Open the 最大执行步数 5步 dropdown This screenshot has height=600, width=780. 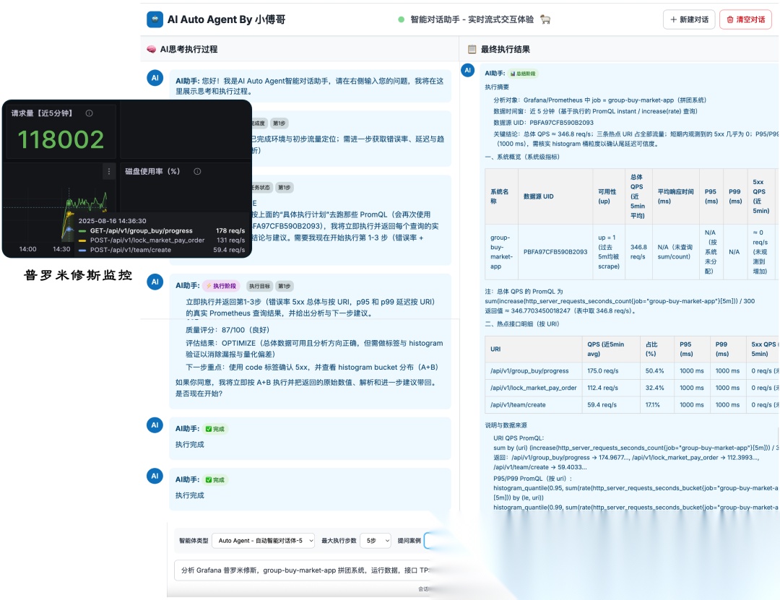click(376, 540)
